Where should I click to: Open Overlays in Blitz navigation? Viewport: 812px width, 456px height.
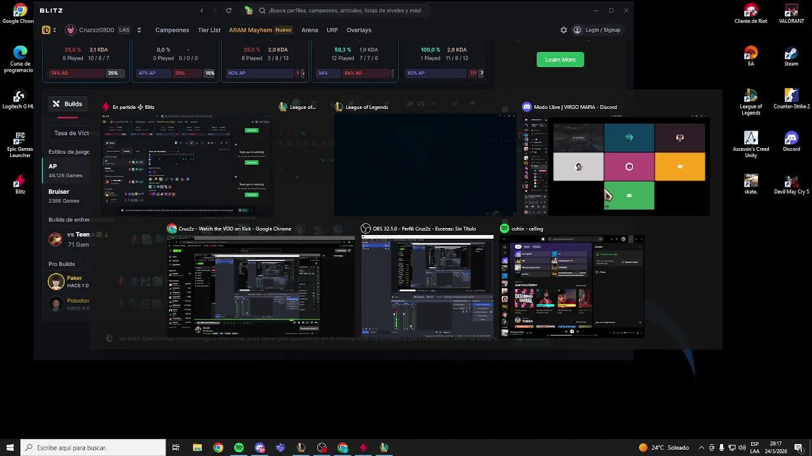pos(359,30)
